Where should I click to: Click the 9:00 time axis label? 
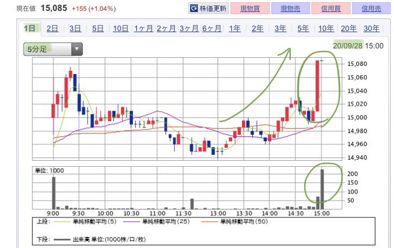53,213
